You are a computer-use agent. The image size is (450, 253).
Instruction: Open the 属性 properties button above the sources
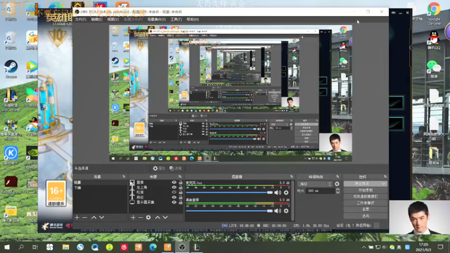coord(159,168)
